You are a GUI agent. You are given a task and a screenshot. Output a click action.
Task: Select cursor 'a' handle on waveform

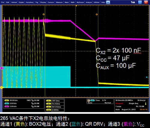pyautogui.click(x=43, y=15)
